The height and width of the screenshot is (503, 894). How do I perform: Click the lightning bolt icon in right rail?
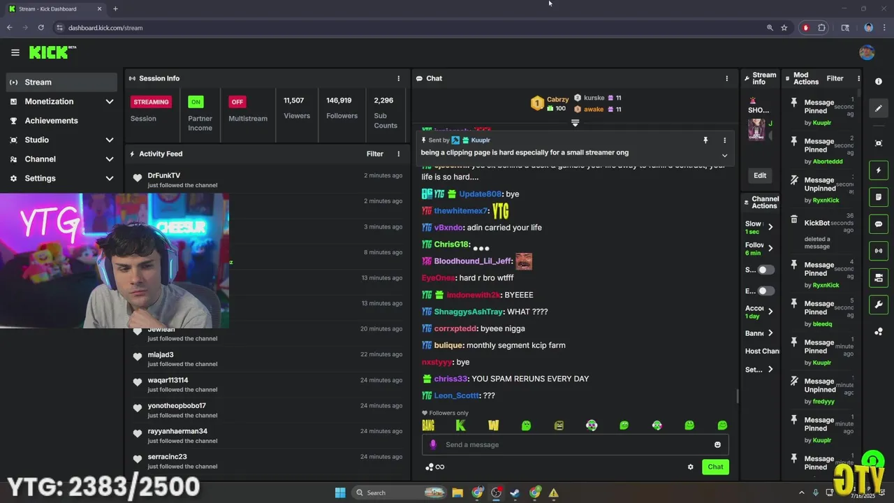pos(879,170)
